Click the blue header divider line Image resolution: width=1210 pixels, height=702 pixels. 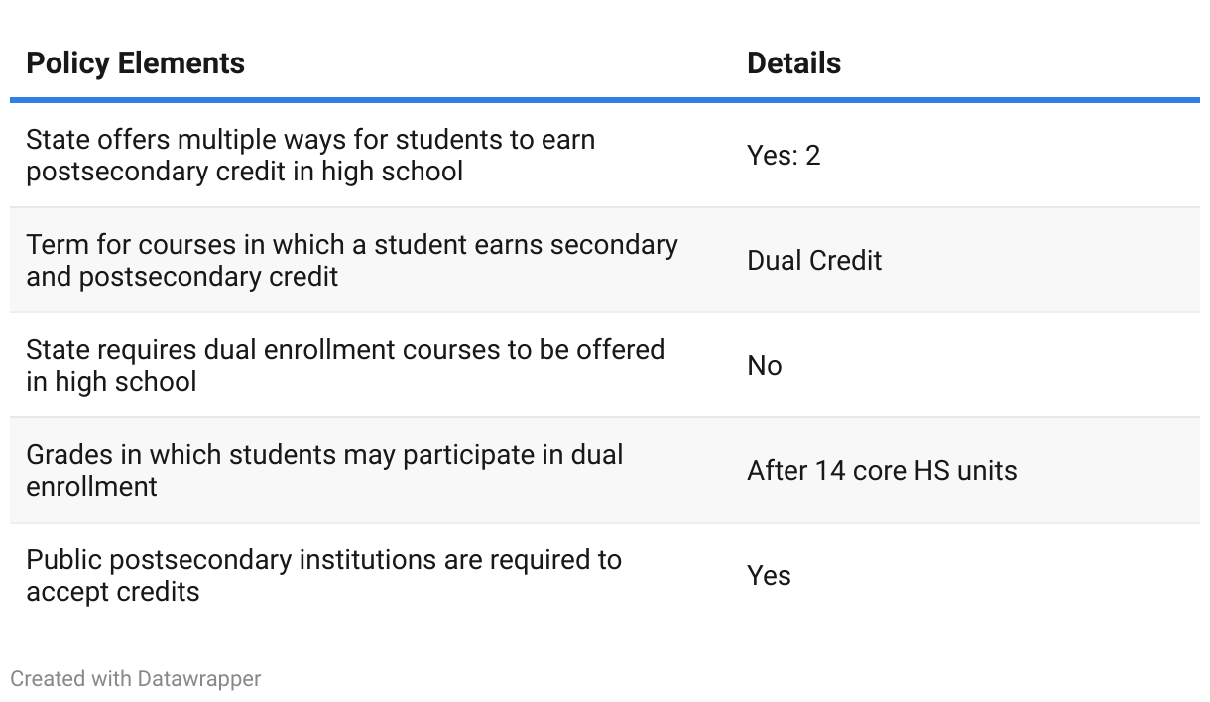pos(605,100)
